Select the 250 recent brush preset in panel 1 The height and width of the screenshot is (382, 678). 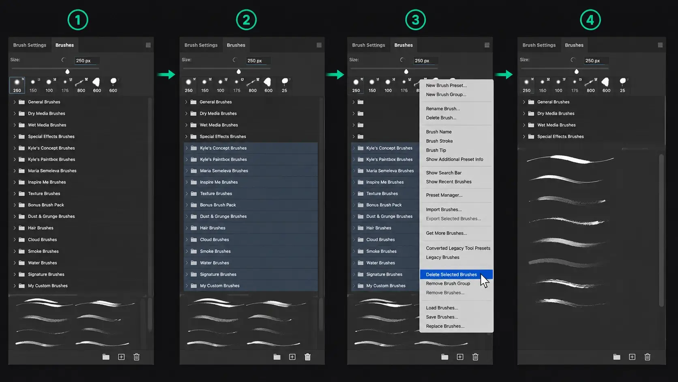pyautogui.click(x=17, y=85)
